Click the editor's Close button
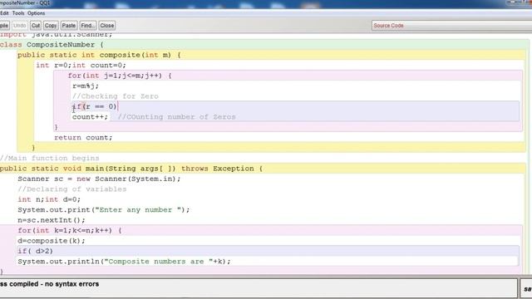Screen dimensions: 532x299 tap(107, 26)
